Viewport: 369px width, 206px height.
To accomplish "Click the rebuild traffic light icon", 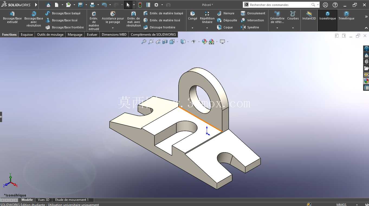I will click(140, 5).
